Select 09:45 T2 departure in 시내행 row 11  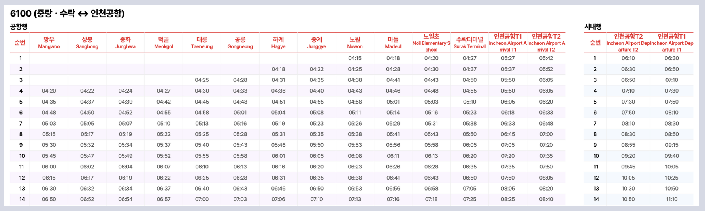[628, 167]
